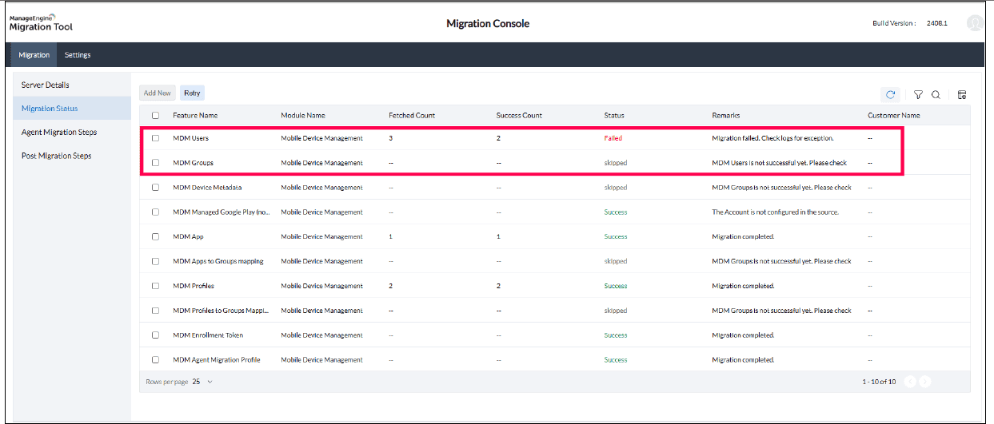
Task: Click 'Migration failed. Check logs for exception.' remark
Action: (x=773, y=138)
